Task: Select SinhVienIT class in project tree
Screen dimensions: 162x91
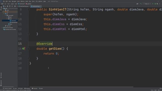Action: click(x=13, y=21)
